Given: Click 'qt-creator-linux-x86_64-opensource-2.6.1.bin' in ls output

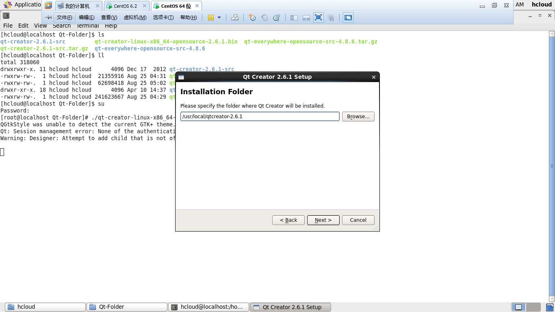Looking at the screenshot, I should tap(166, 41).
